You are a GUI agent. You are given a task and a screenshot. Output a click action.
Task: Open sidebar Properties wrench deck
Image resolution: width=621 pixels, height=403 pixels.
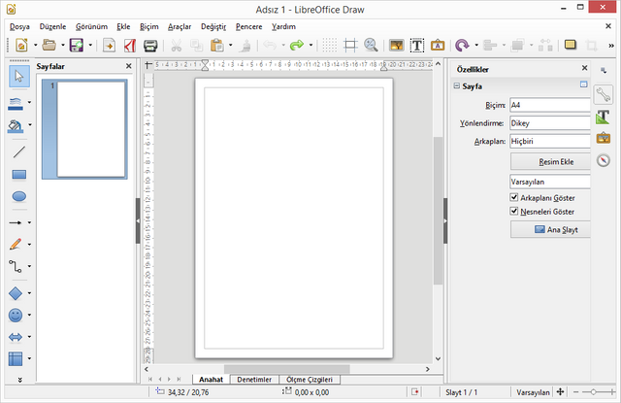[604, 95]
